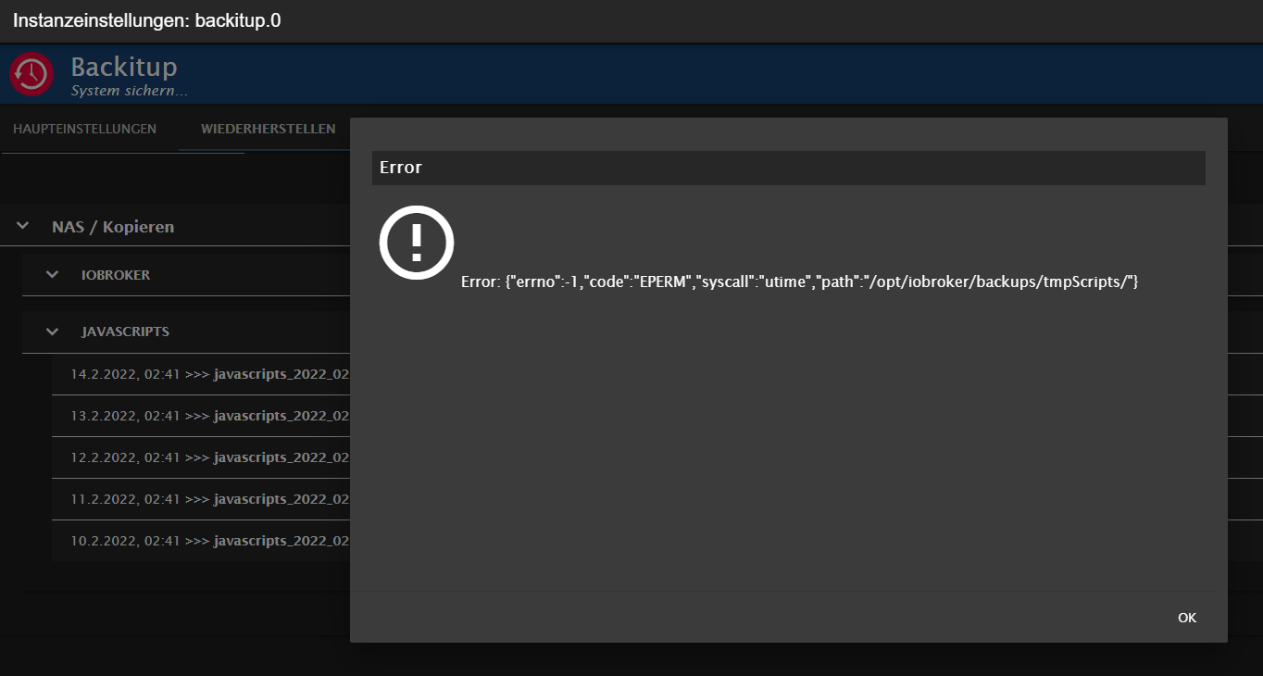
Task: Click the EPERM error message text
Action: [x=799, y=282]
